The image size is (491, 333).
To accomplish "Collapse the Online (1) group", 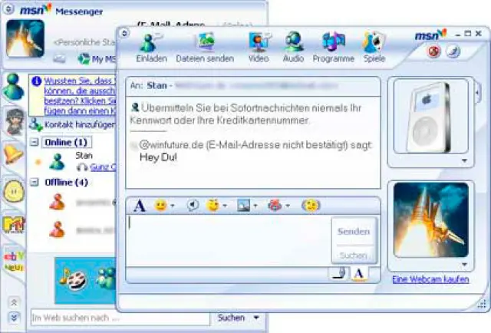I will tap(35, 142).
